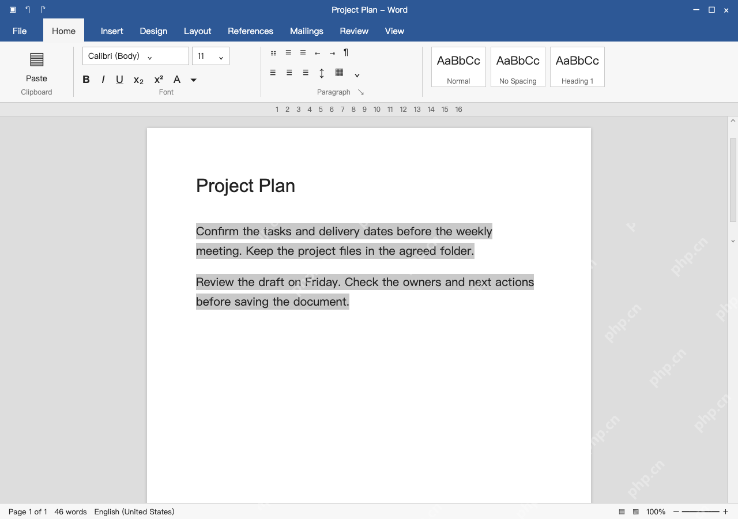Click ruler mark 16
Image resolution: width=738 pixels, height=519 pixels.
tap(458, 110)
